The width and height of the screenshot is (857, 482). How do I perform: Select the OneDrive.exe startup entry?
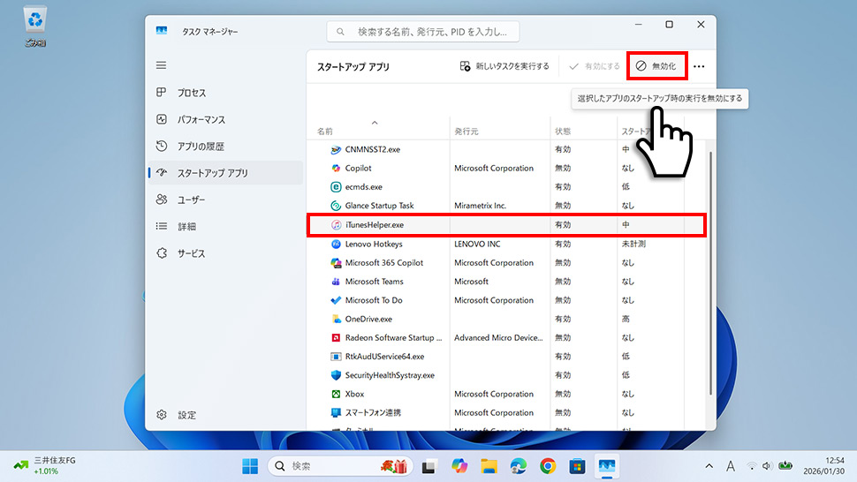368,319
